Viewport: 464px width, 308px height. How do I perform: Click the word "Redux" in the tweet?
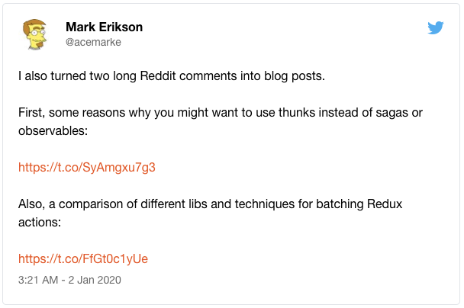click(385, 204)
